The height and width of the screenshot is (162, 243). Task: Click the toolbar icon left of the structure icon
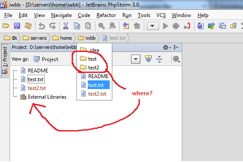[x=222, y=26]
